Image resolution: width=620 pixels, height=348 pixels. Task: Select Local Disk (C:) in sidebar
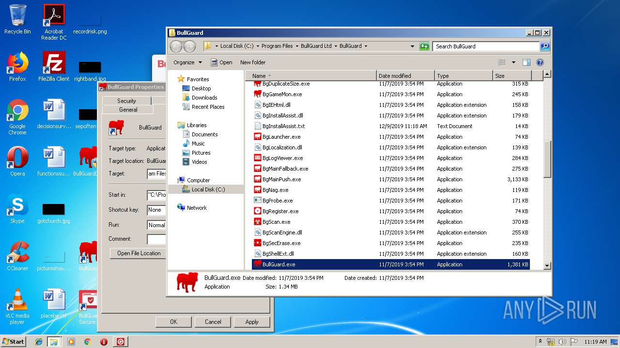[203, 189]
